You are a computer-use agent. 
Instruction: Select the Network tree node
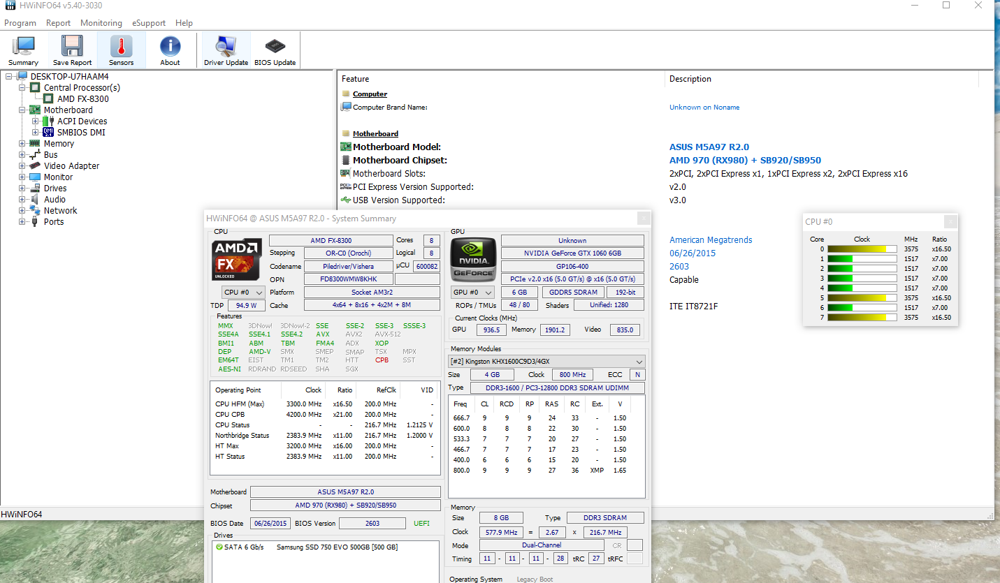pyautogui.click(x=60, y=211)
